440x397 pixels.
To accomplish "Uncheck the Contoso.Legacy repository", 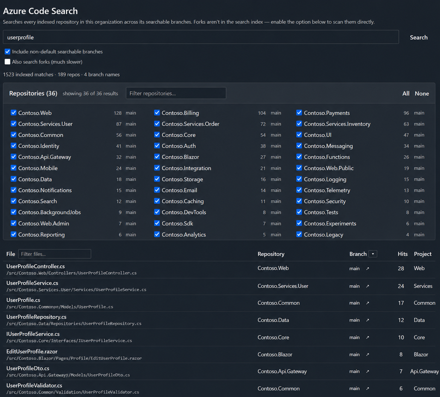I will pos(299,234).
